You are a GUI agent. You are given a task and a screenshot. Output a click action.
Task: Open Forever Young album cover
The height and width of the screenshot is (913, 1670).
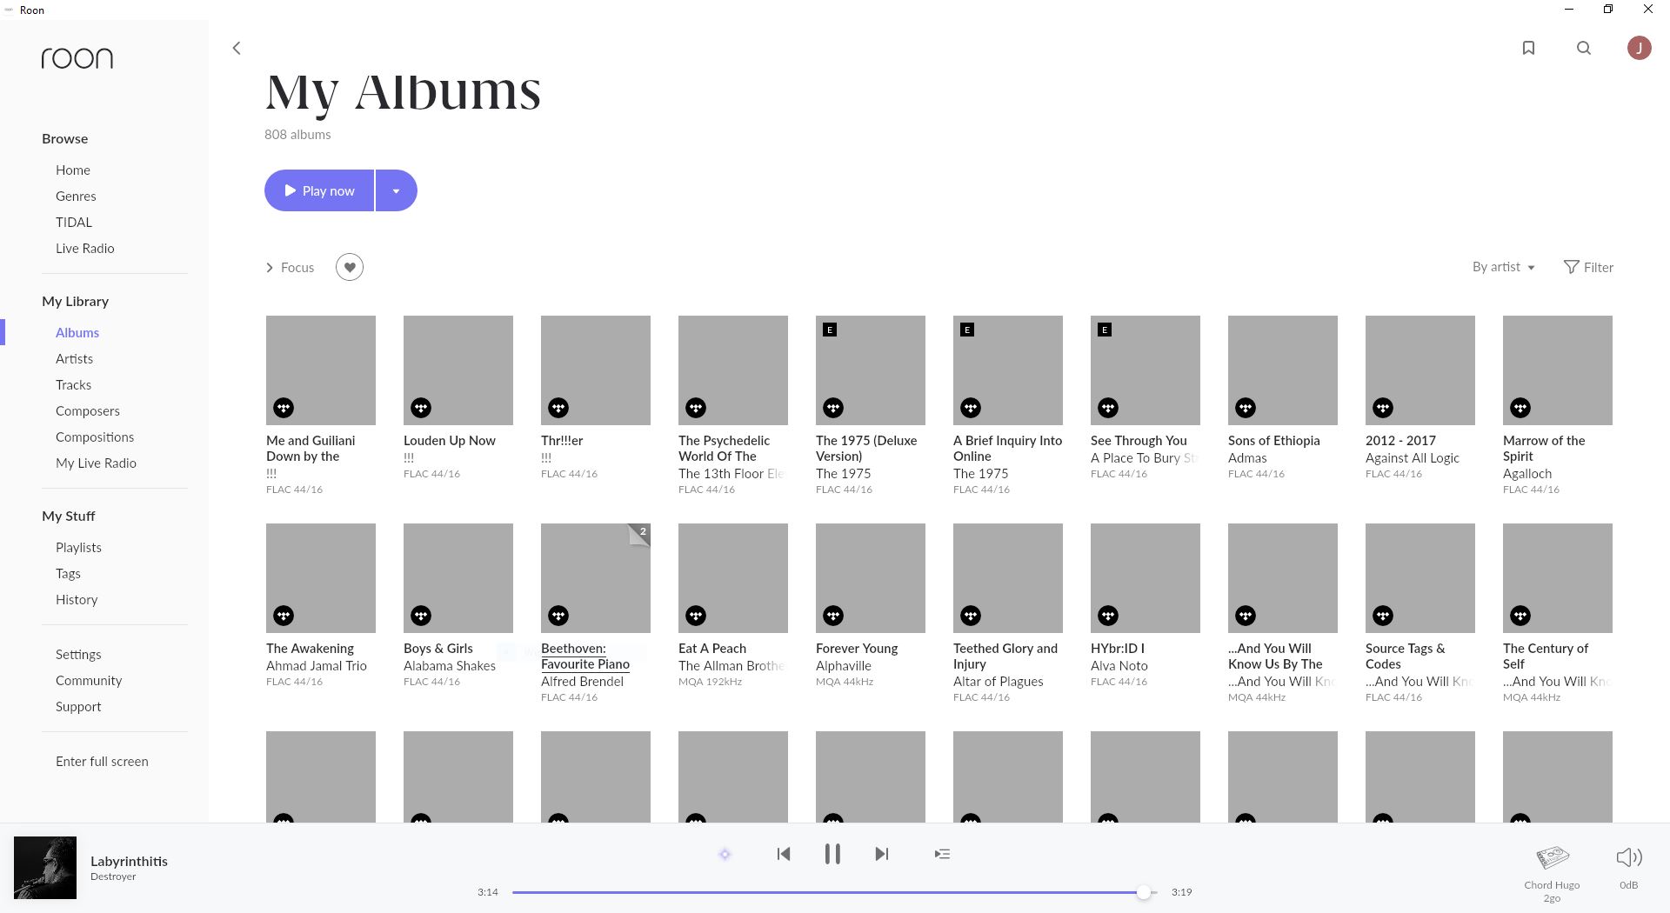pos(871,578)
